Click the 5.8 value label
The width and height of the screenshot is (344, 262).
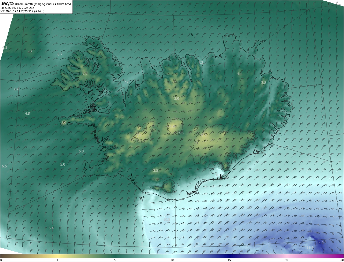click(81, 151)
